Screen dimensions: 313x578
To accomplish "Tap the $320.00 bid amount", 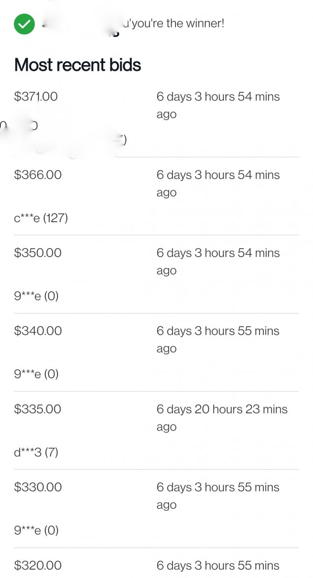I will pos(38,566).
